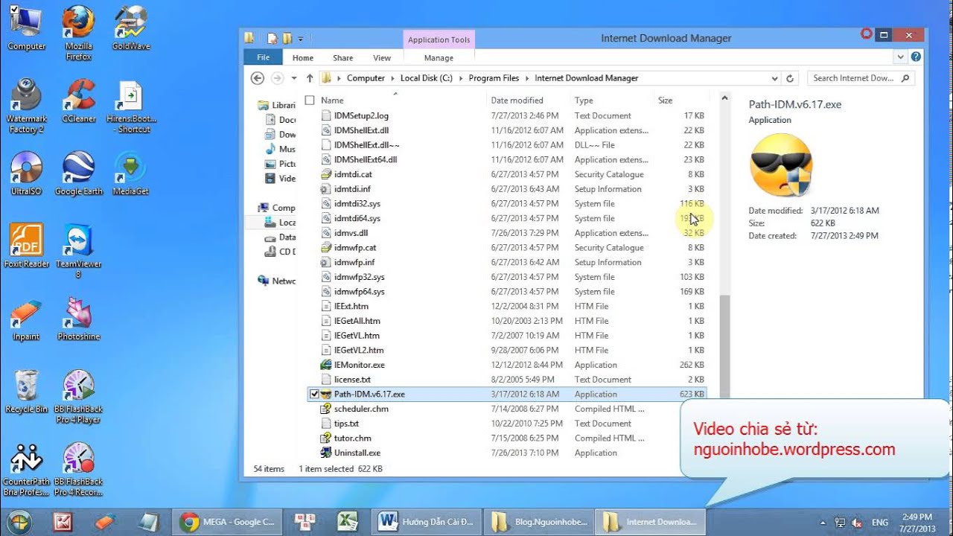Image resolution: width=953 pixels, height=536 pixels.
Task: Click the Search Internet Download Manager box
Action: click(861, 78)
